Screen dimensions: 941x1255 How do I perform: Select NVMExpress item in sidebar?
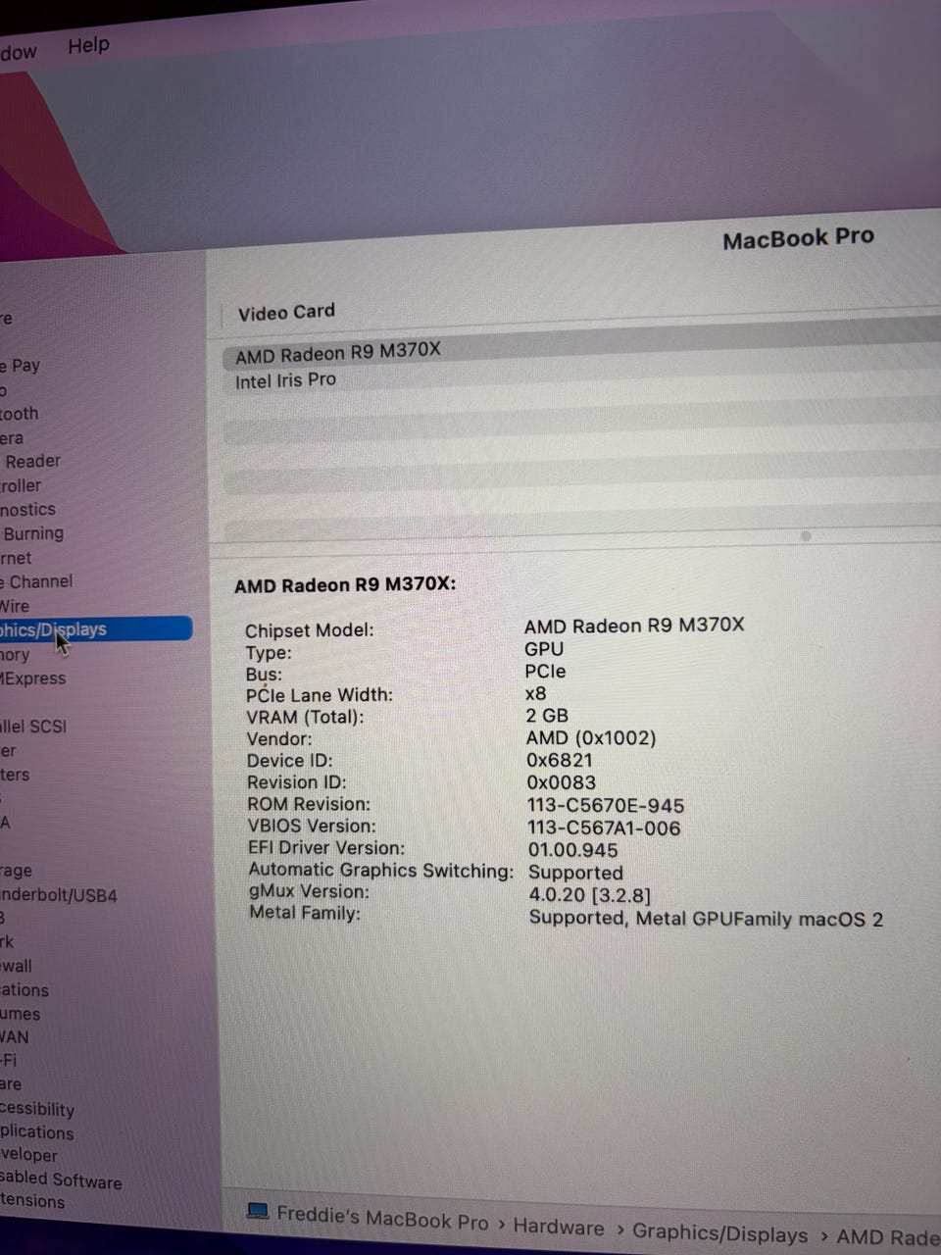coord(33,678)
